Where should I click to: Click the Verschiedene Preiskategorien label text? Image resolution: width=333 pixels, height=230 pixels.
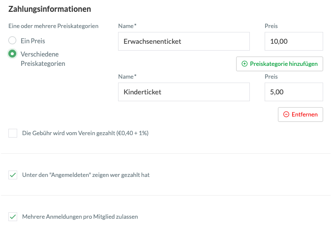(x=43, y=59)
